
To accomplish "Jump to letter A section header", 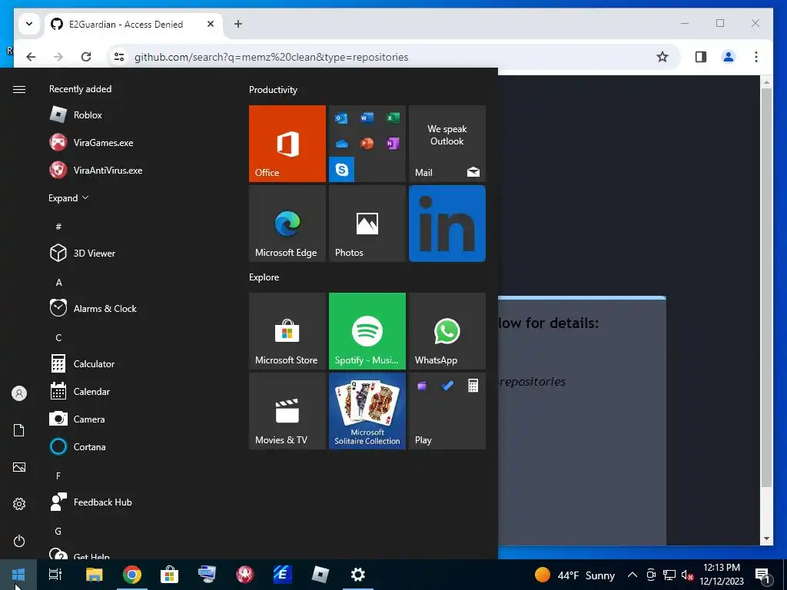I will pos(58,283).
